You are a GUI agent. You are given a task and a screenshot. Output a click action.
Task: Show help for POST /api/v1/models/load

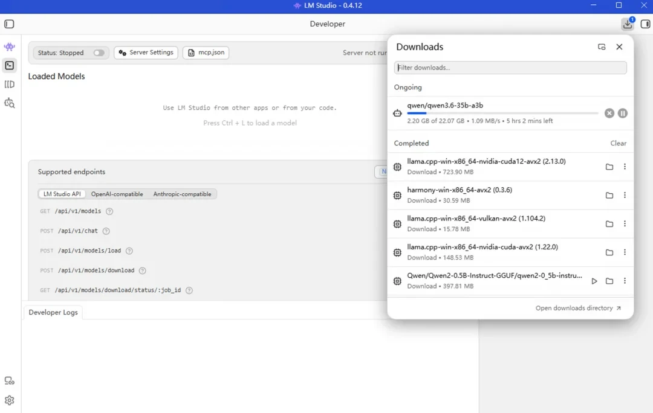coord(129,251)
